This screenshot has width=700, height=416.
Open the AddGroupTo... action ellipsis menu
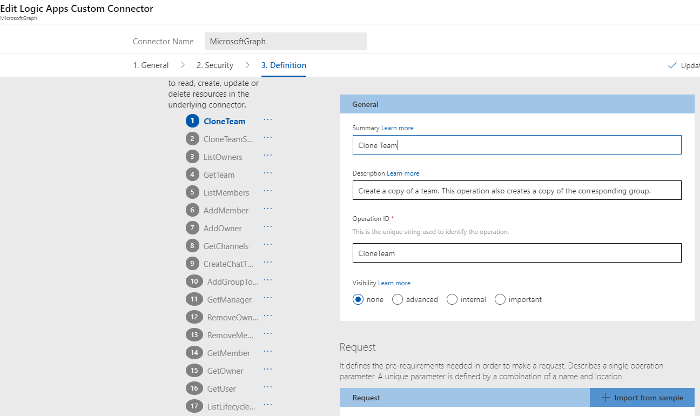[268, 280]
